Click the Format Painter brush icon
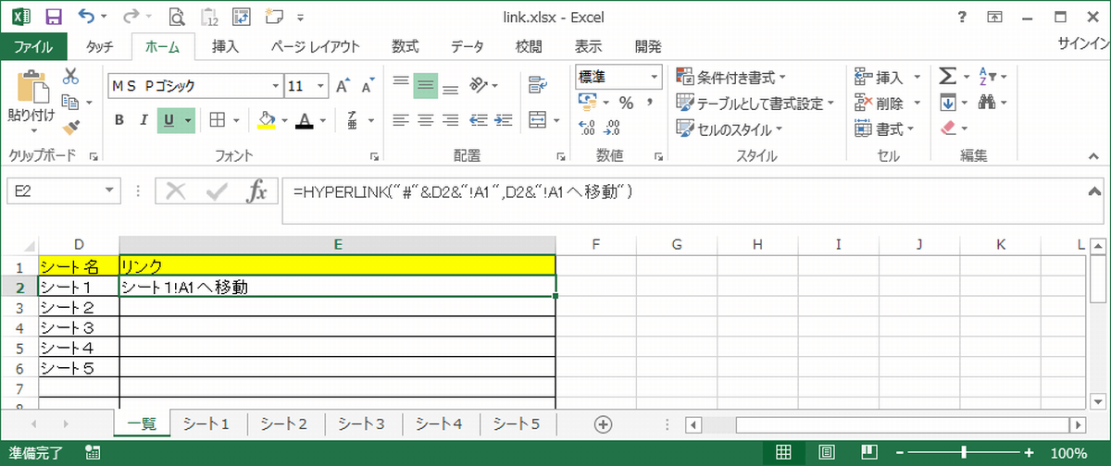 [70, 127]
